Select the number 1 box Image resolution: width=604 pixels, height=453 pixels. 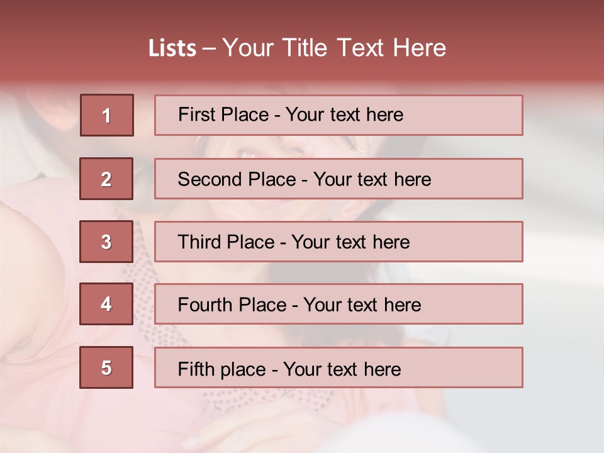tap(107, 115)
